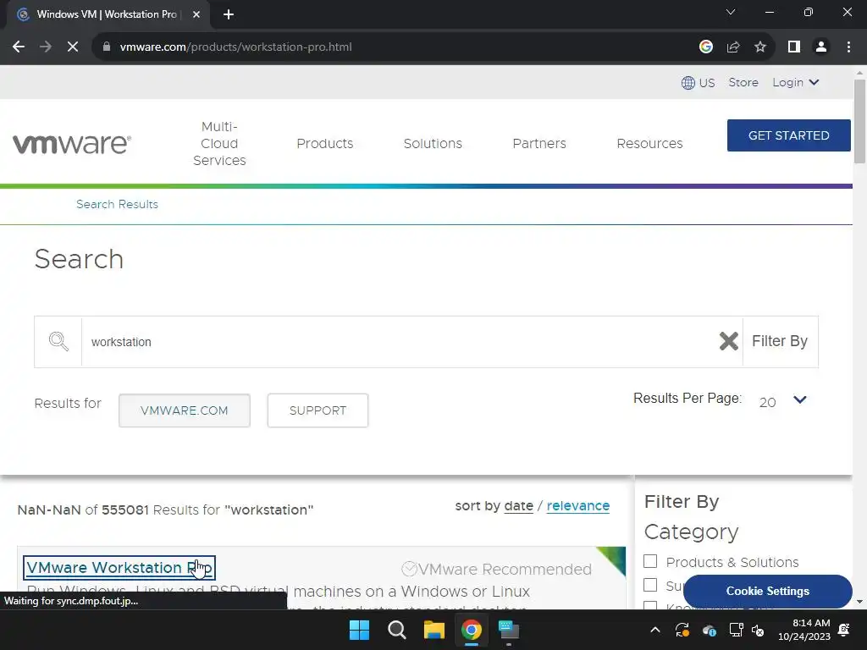This screenshot has height=650, width=867.
Task: Clear the search with X icon
Action: tap(729, 341)
